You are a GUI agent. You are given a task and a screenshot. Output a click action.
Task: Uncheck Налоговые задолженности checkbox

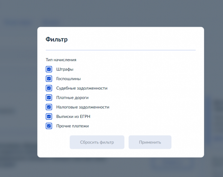49,107
